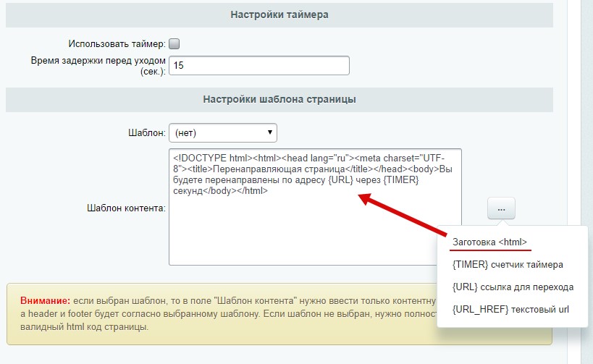Viewport: 593px width, 364px height.
Task: Click inside the 'Шаблон контента' text area
Action: click(314, 232)
